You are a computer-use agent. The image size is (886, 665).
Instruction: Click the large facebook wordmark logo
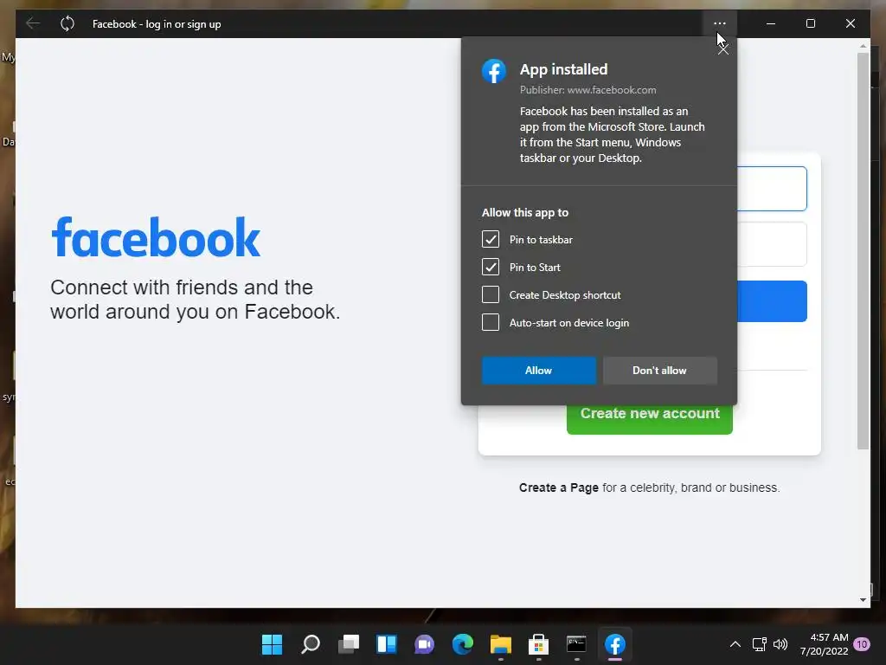pos(156,237)
